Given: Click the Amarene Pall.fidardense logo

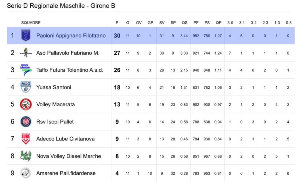Looking at the screenshot, I should [x=26, y=173].
